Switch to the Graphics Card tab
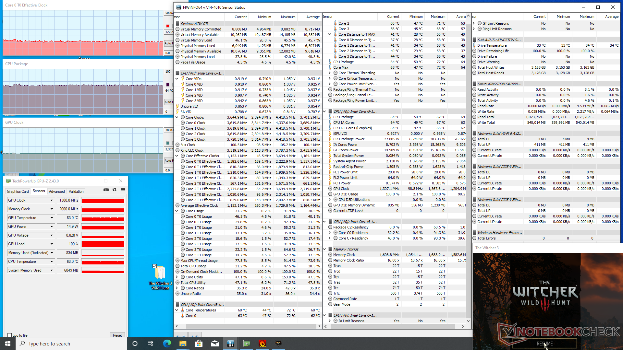623x350 pixels. tap(18, 191)
